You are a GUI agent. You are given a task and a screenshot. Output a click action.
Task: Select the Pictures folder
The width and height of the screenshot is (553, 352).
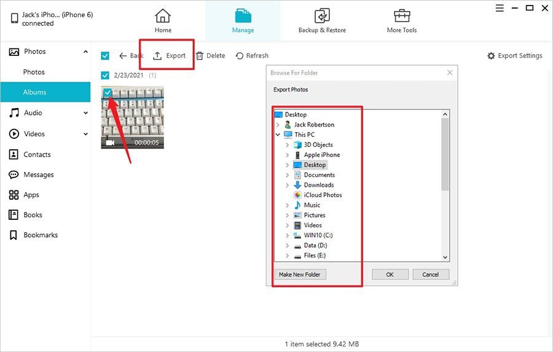[315, 215]
